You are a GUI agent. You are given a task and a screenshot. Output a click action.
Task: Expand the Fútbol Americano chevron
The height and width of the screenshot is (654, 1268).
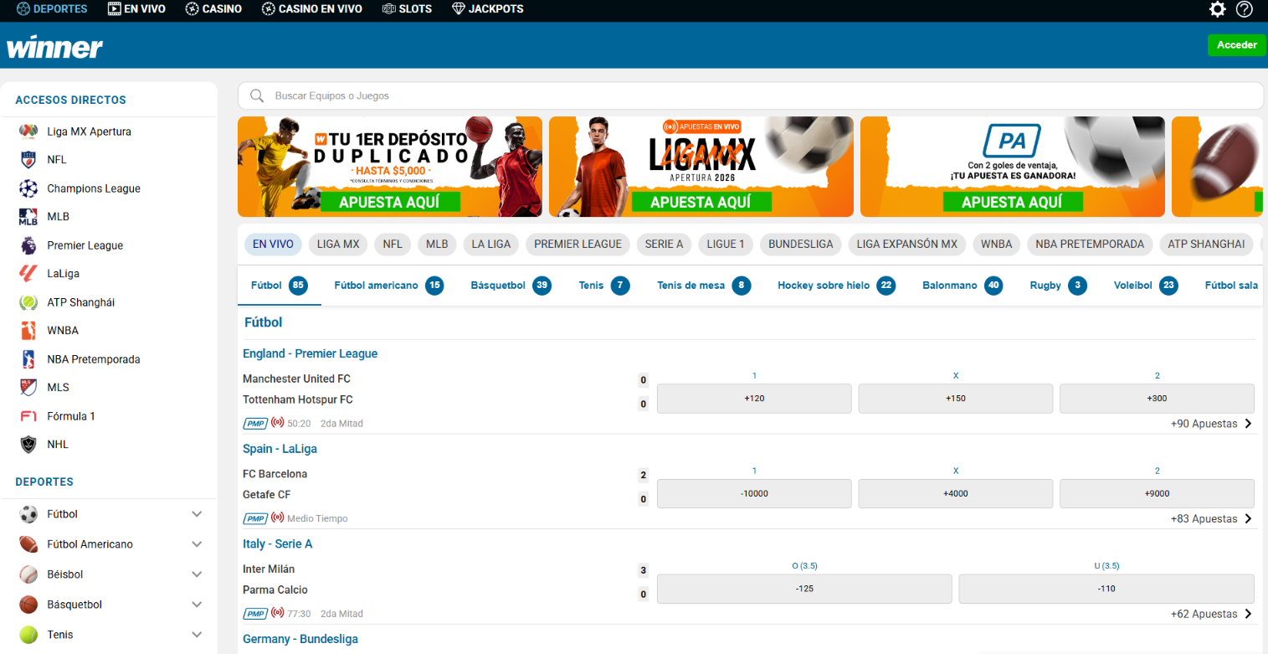197,544
